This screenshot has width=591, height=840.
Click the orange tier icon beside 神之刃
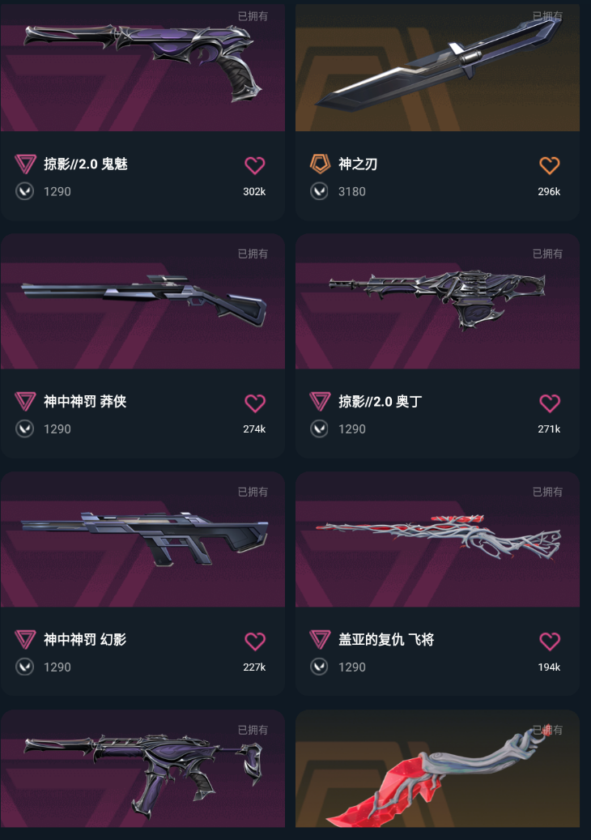coord(320,164)
